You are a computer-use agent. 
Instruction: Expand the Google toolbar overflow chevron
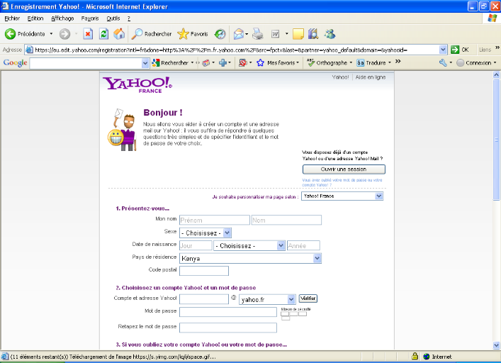[x=398, y=62]
